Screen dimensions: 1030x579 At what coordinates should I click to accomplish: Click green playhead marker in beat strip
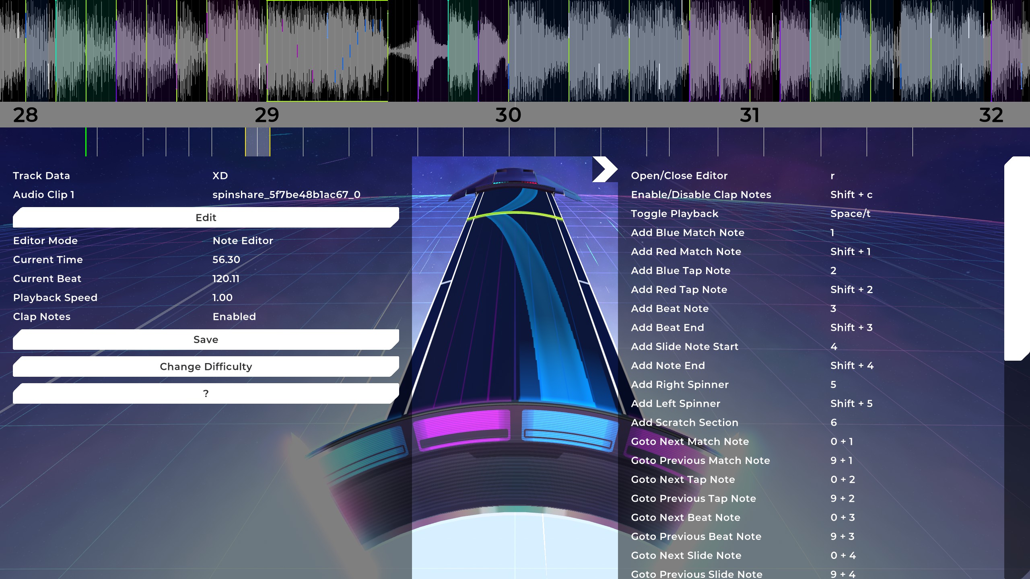(x=86, y=142)
